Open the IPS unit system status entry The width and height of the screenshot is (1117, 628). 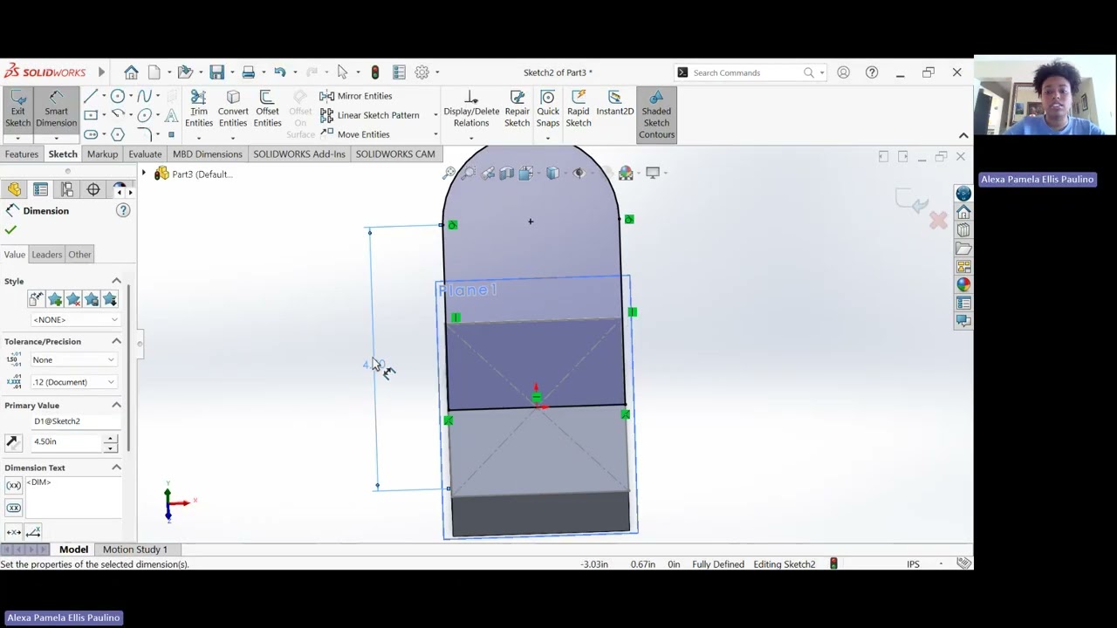pyautogui.click(x=913, y=564)
